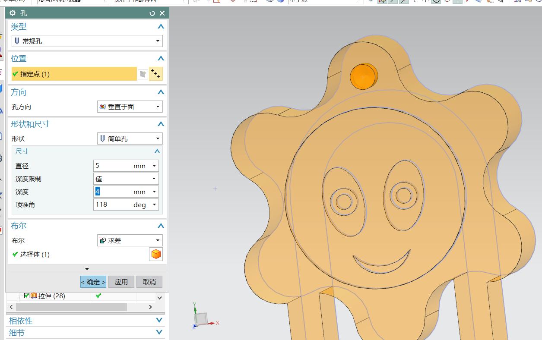Image resolution: width=542 pixels, height=340 pixels.
Task: Click the 顶锥角 label
Action: 25,205
